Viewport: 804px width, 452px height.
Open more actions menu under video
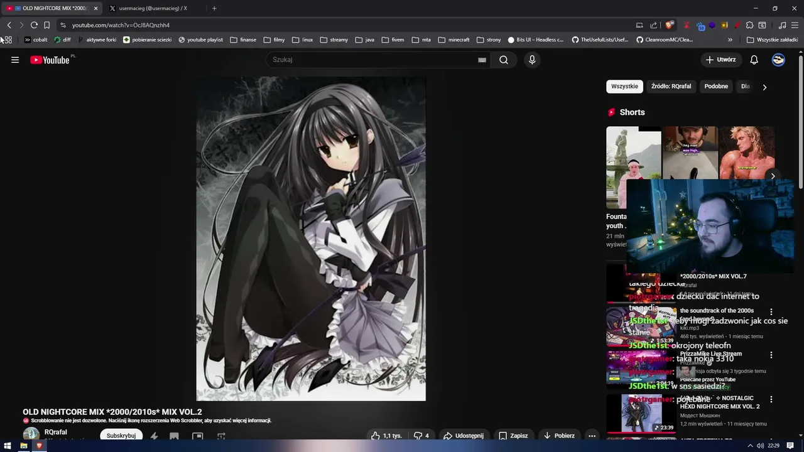[x=592, y=436]
